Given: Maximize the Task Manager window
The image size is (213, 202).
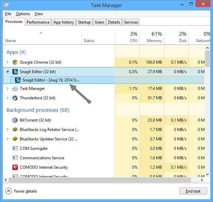Looking at the screenshot, I should point(191,4).
